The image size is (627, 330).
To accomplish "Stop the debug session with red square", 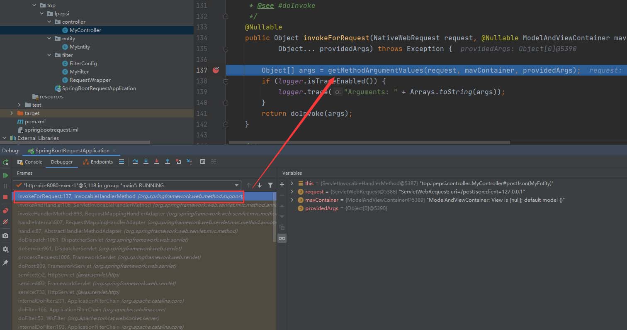I will point(5,197).
